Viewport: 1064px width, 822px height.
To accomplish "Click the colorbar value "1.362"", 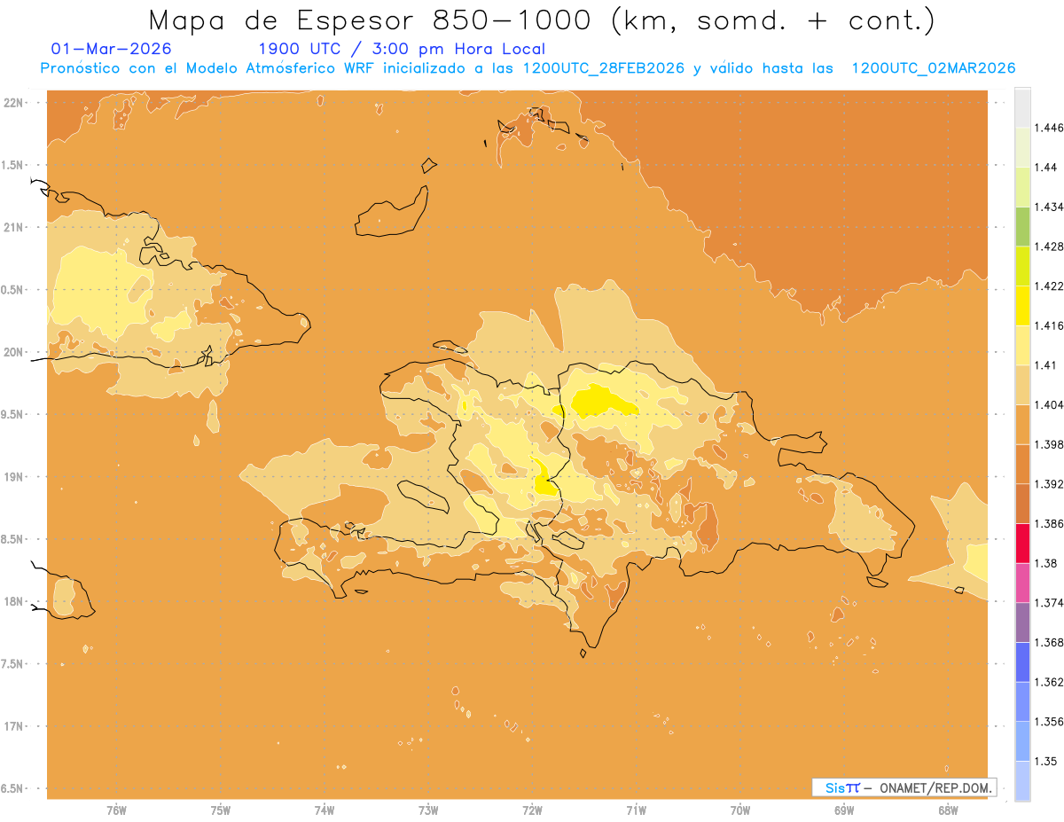I will [x=1049, y=681].
